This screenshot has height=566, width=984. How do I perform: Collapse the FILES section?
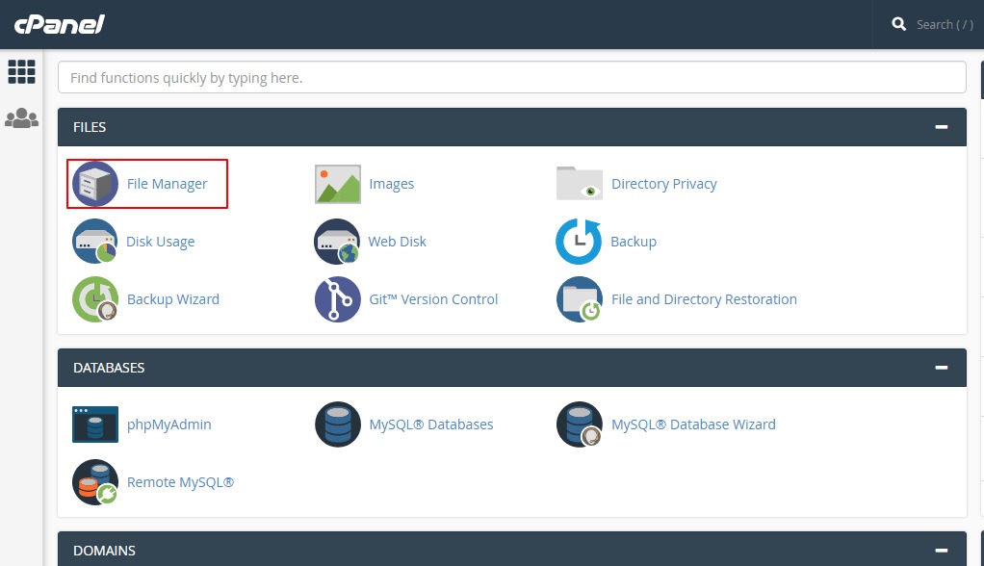[x=942, y=127]
